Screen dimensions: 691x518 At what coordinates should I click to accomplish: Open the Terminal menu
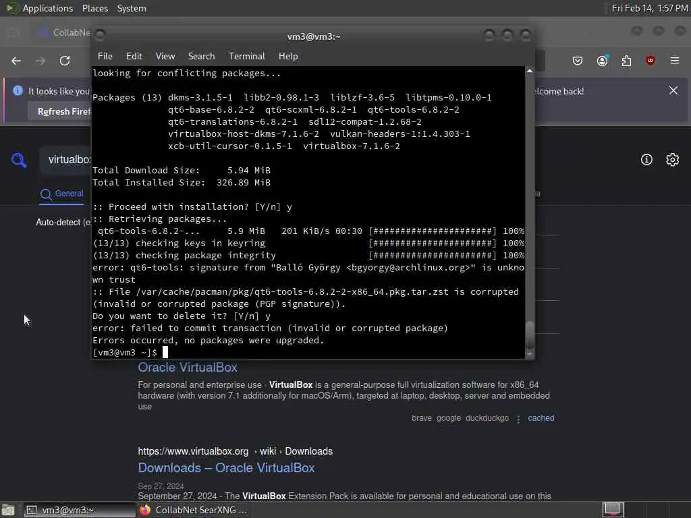point(247,57)
